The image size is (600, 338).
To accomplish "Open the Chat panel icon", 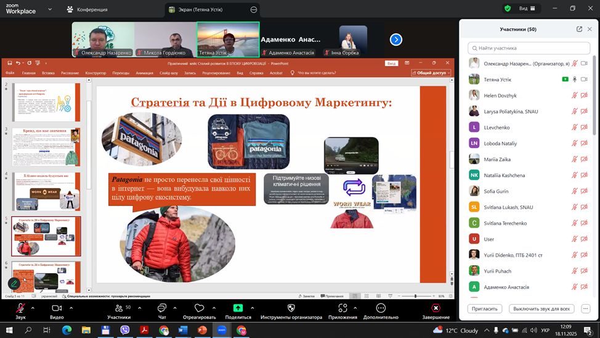I will (161, 308).
